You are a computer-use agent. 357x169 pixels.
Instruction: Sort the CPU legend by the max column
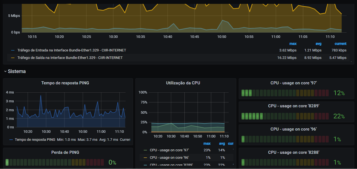(207, 144)
